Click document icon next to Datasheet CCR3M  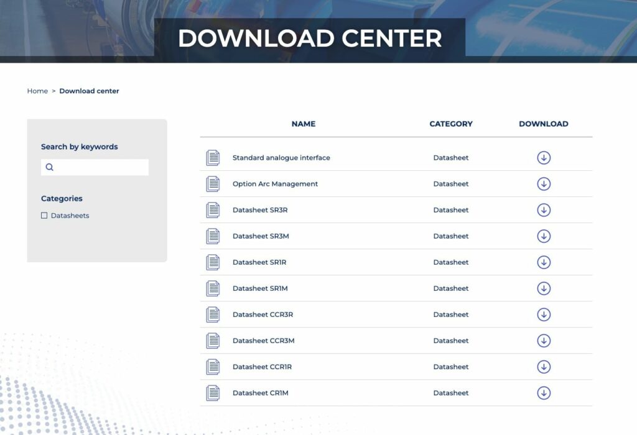[x=213, y=341]
